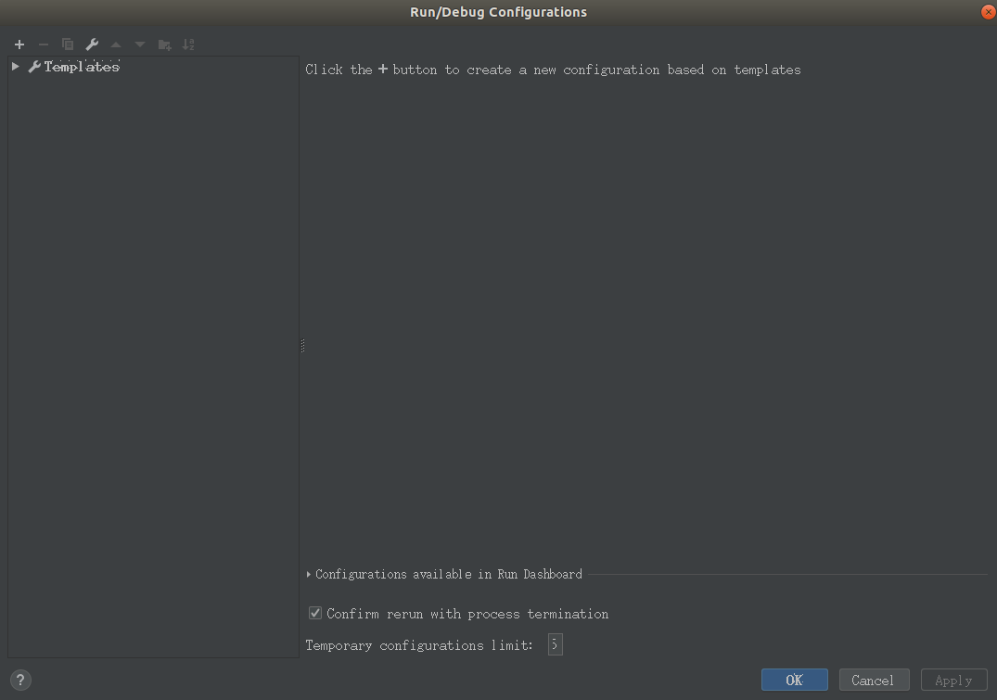Click the move up arrow icon
The image size is (997, 700).
click(115, 44)
